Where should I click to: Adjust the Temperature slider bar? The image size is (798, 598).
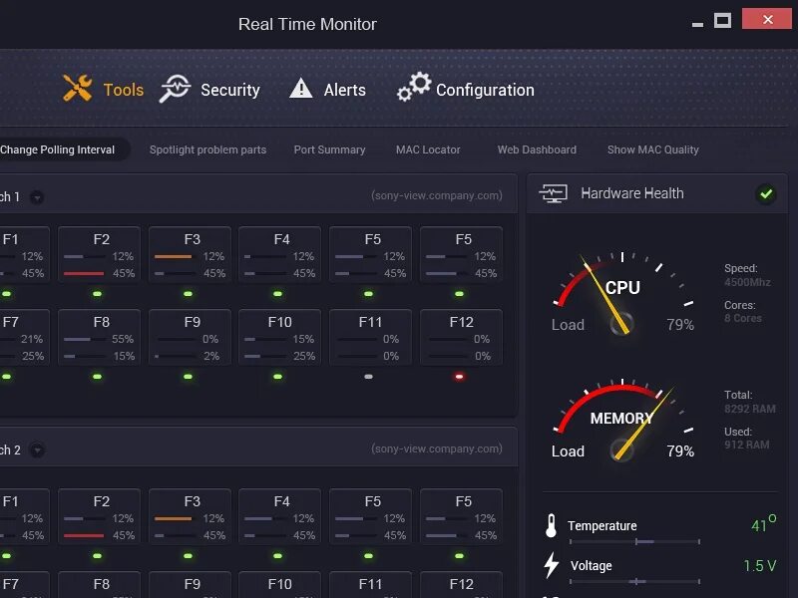point(634,542)
